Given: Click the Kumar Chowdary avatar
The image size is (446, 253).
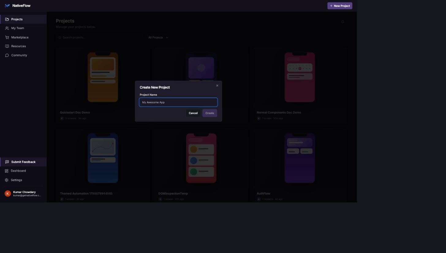Looking at the screenshot, I should (x=8, y=193).
